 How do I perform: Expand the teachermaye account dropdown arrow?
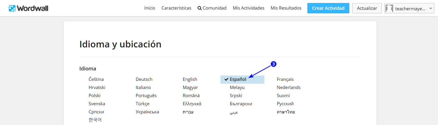pyautogui.click(x=431, y=8)
